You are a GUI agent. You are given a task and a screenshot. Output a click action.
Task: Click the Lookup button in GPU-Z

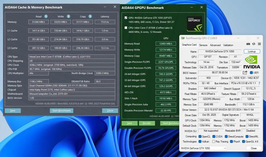click(252, 51)
